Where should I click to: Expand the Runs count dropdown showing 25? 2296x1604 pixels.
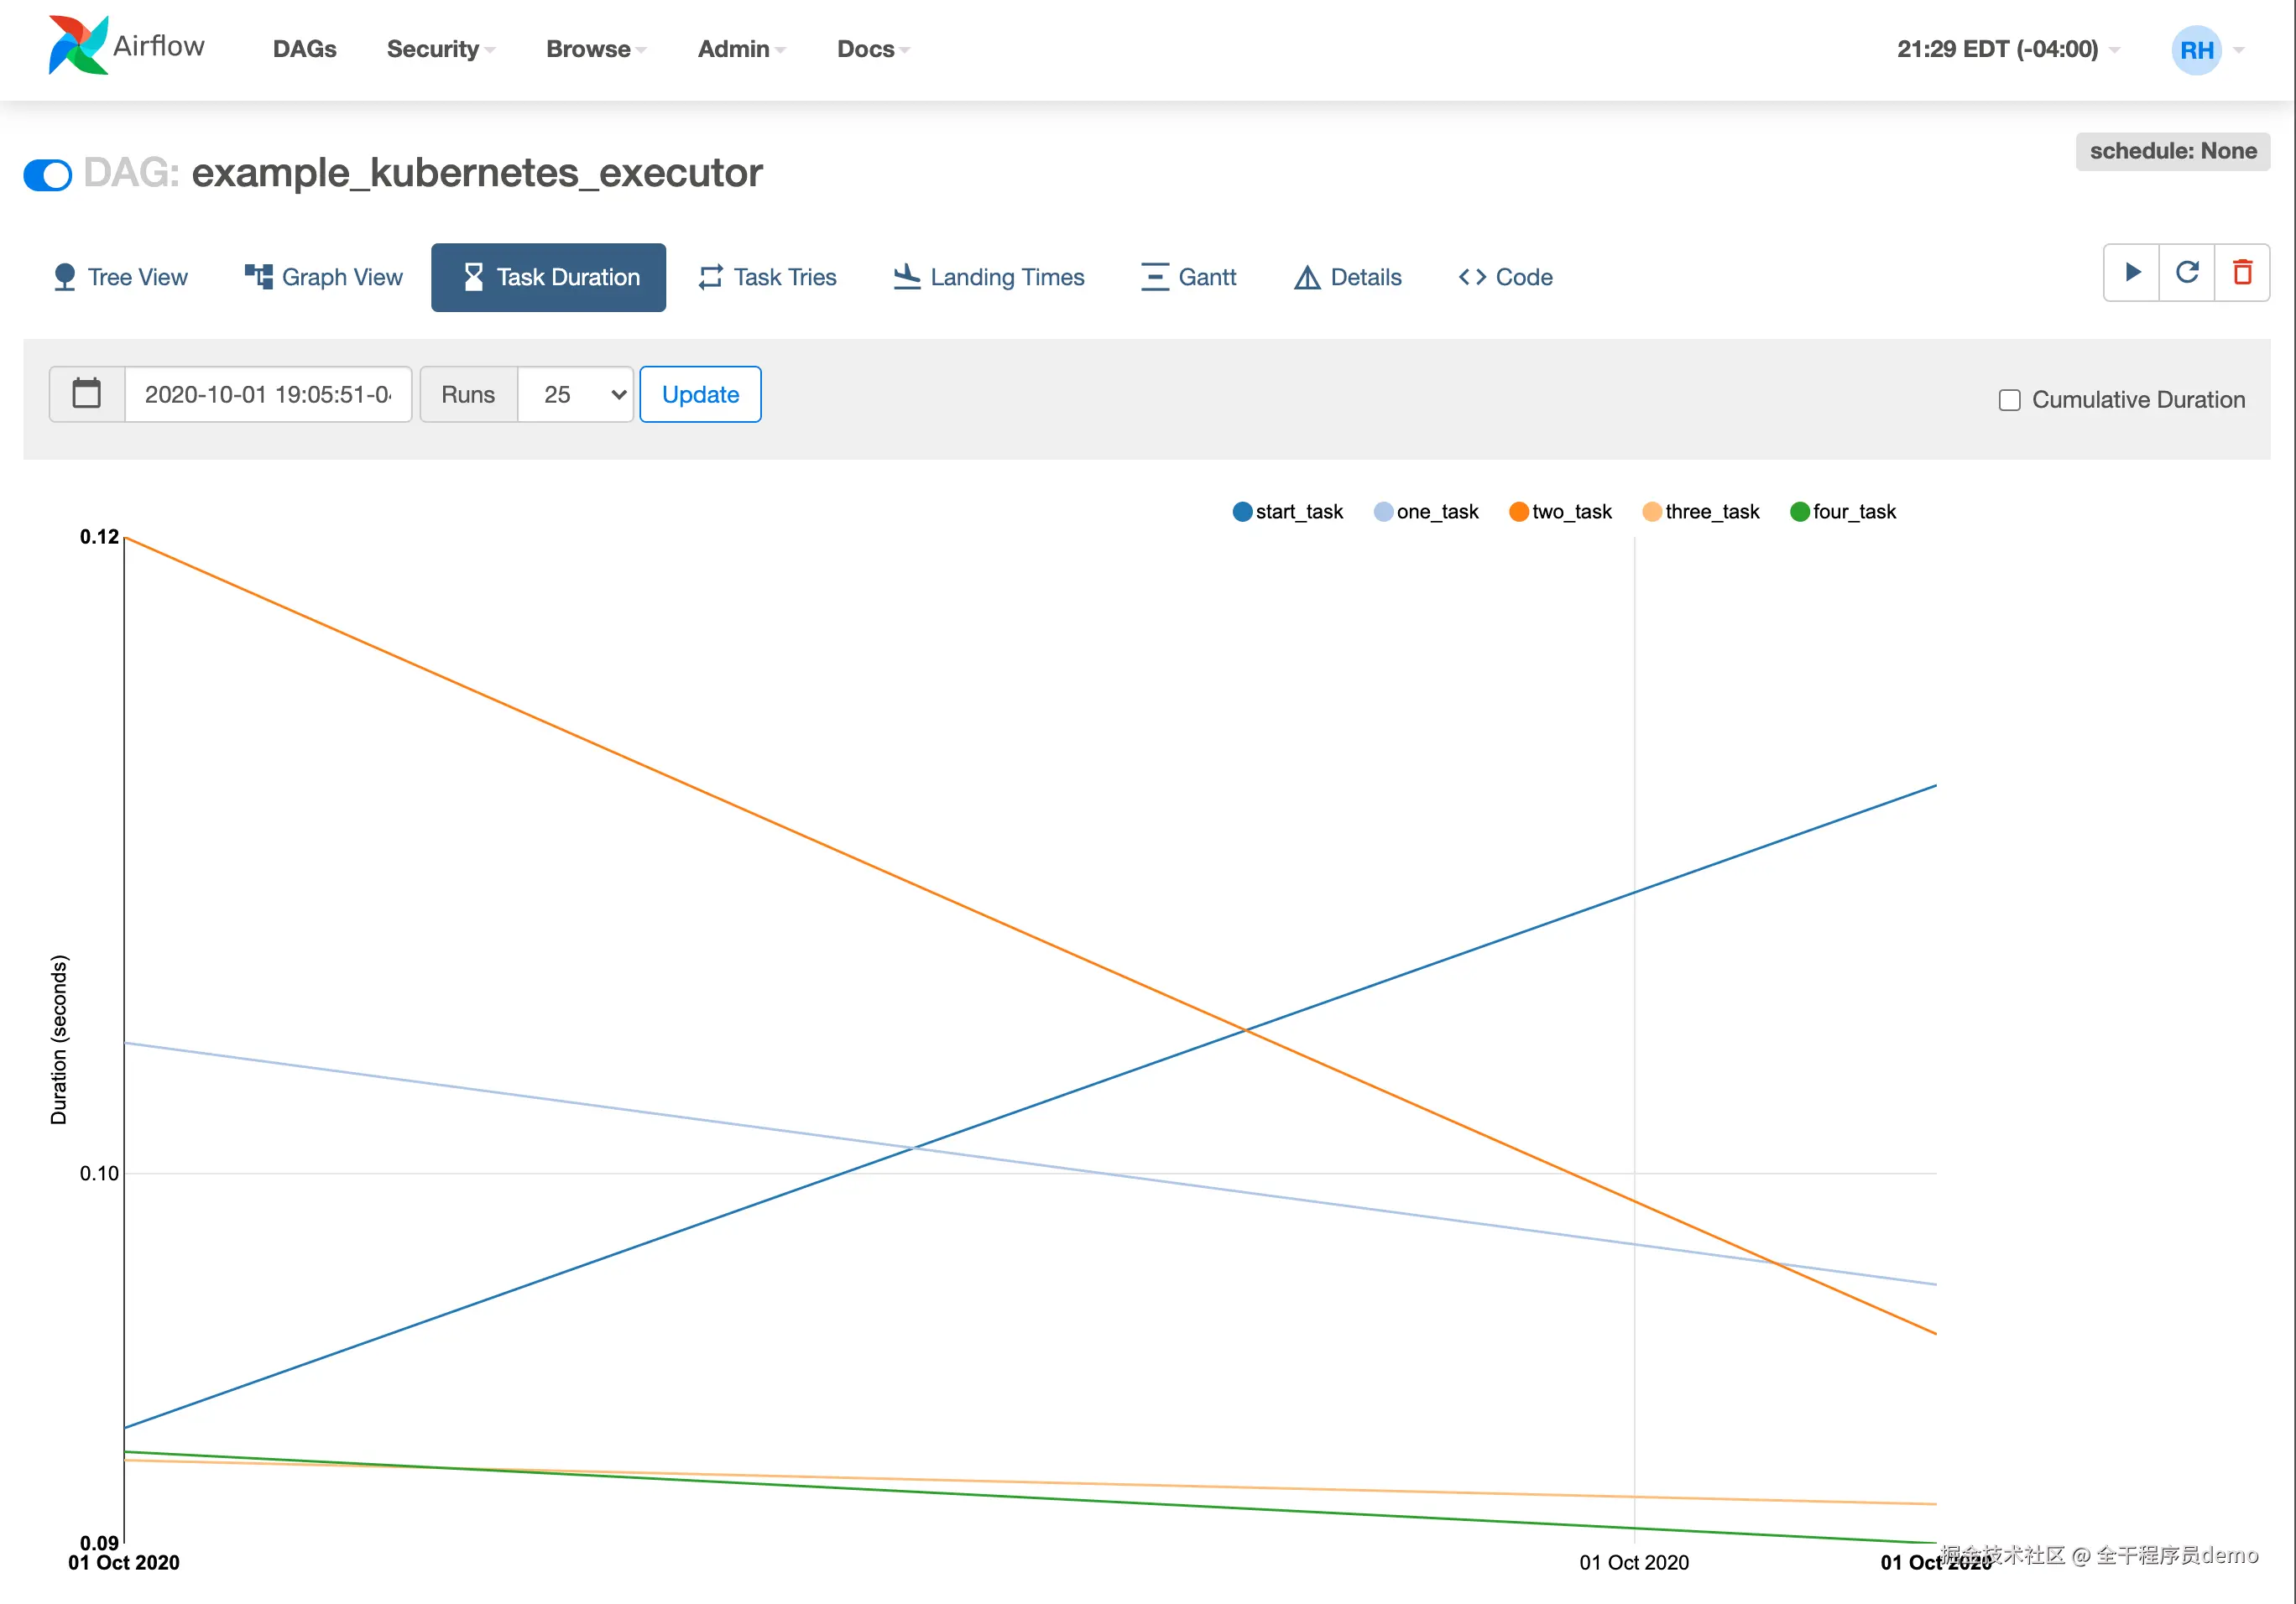coord(576,395)
